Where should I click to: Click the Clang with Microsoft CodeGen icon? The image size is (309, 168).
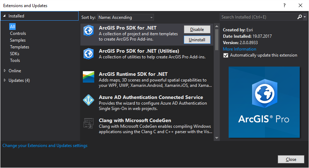(x=88, y=124)
